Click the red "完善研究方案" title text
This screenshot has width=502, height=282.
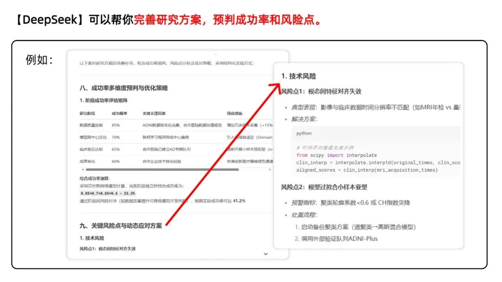(x=167, y=20)
